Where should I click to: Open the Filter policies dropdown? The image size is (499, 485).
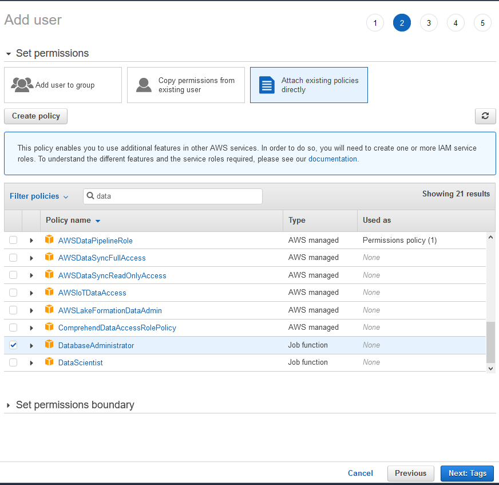point(39,196)
